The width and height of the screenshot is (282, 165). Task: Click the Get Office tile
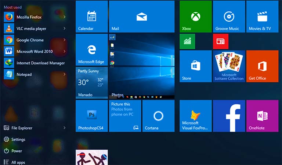tap(263, 66)
